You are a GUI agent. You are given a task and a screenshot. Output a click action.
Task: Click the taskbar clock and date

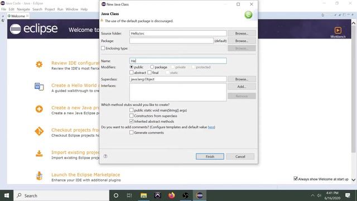332,195
